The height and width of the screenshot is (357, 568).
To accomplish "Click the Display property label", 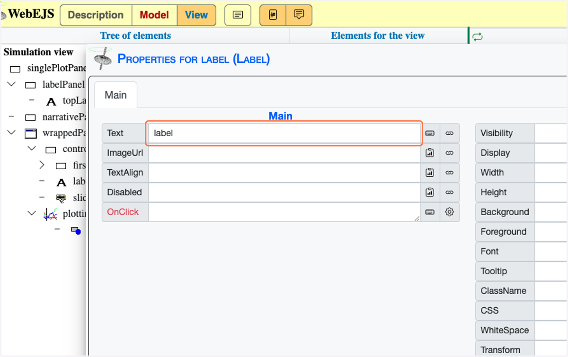I will tap(505, 153).
